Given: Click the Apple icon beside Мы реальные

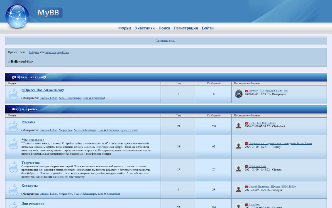Looking at the screenshot, I should [x=13, y=146].
